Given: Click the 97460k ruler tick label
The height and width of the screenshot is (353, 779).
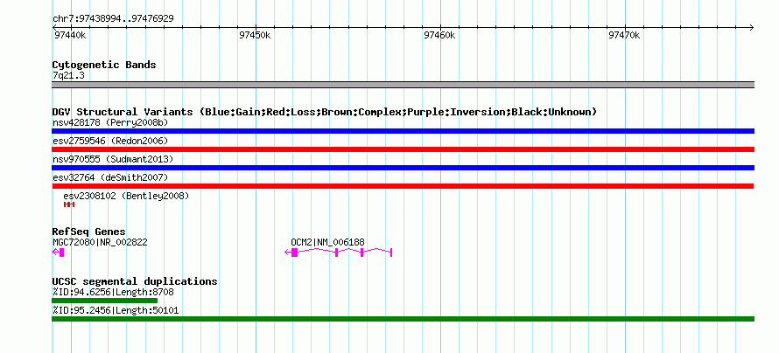Looking at the screenshot, I should [439, 35].
